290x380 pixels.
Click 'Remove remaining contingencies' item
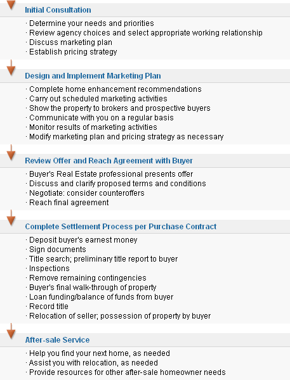(88, 278)
